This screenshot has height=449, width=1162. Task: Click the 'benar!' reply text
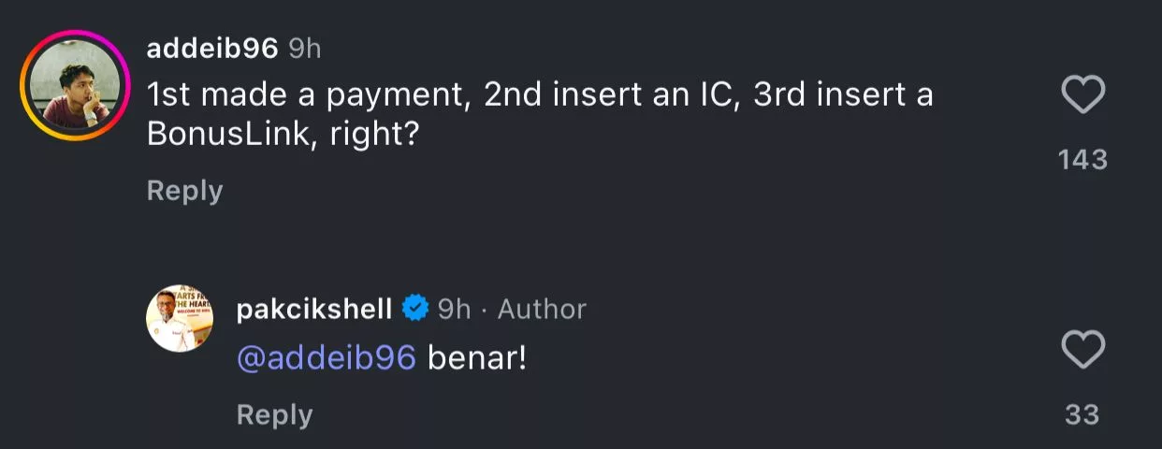click(477, 358)
